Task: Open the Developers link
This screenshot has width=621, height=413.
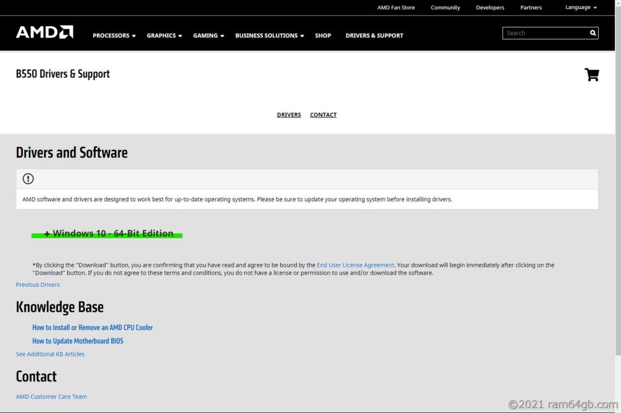Action: pos(490,7)
